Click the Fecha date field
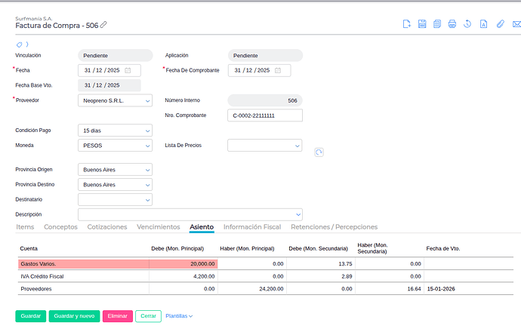This screenshot has height=329, width=521. [x=109, y=70]
